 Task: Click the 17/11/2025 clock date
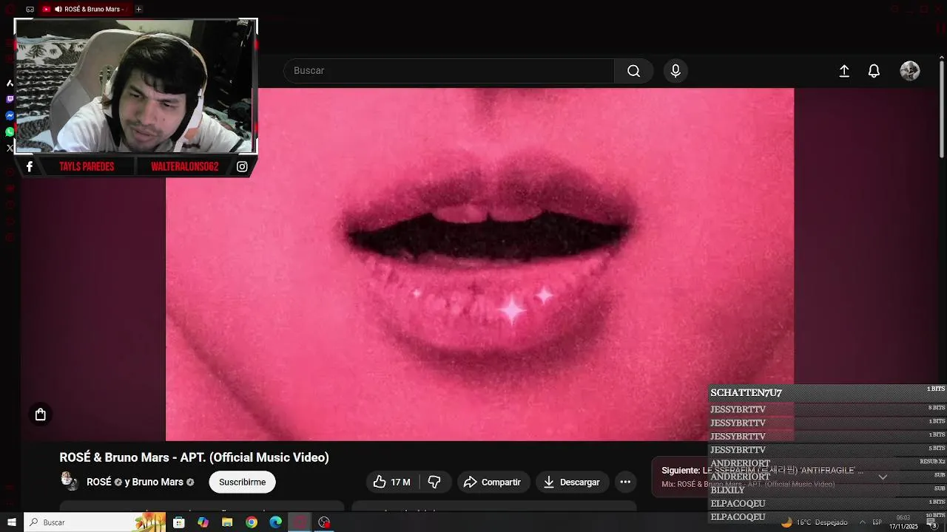[x=903, y=527]
